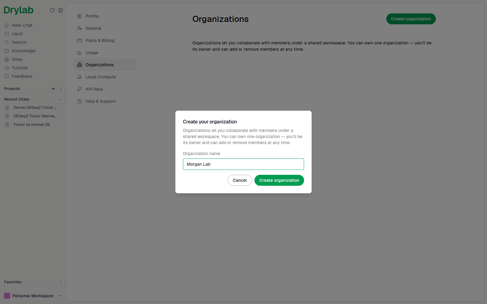
Task: Open Knowledge via its book icon
Action: click(x=7, y=51)
